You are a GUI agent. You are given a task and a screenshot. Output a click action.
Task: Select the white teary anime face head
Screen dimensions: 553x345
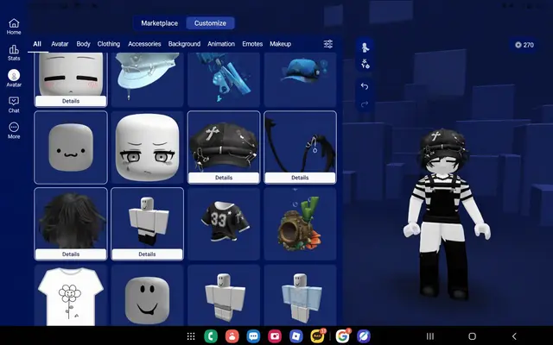[147, 147]
